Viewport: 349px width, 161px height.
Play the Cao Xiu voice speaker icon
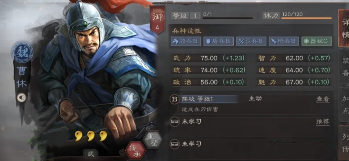[22, 98]
